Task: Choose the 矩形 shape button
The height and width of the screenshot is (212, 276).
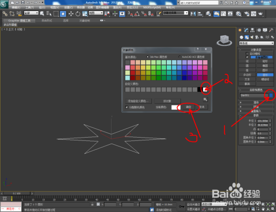Action: pos(265,61)
